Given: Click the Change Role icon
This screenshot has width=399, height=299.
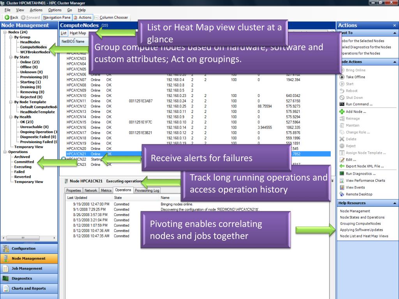Looking at the screenshot, I should pos(342,132).
